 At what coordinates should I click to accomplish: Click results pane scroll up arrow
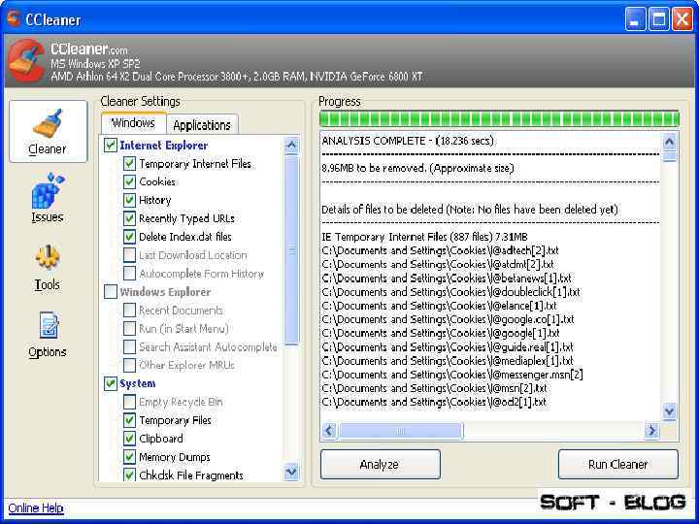coord(669,142)
